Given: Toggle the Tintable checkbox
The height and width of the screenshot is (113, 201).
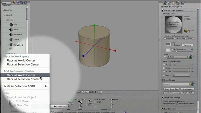Looking at the screenshot, I should coord(172,45).
